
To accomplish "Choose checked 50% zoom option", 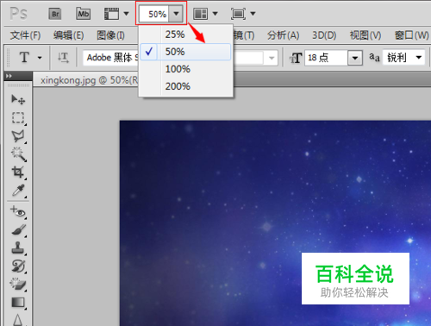I will coord(185,52).
